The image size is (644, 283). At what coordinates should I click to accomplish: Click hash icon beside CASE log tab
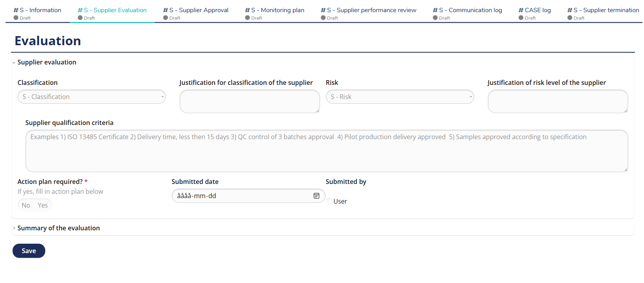tap(521, 10)
